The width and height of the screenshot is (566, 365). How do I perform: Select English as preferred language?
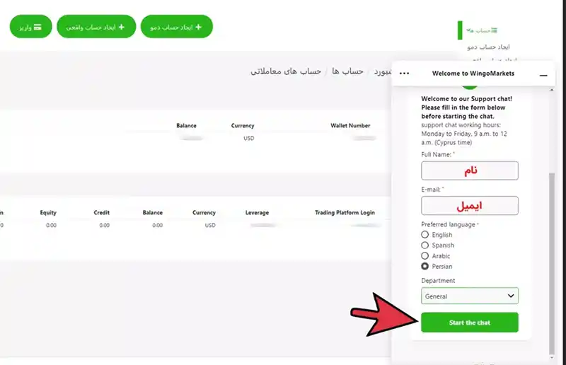425,235
